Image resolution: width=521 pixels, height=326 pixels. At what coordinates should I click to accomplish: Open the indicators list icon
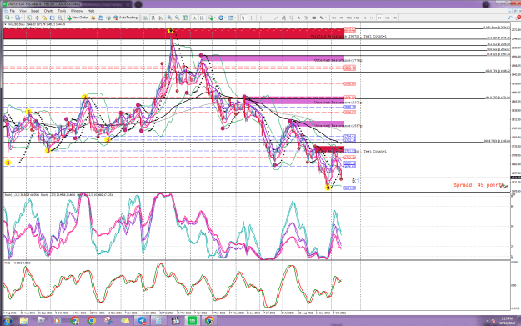coord(211,18)
